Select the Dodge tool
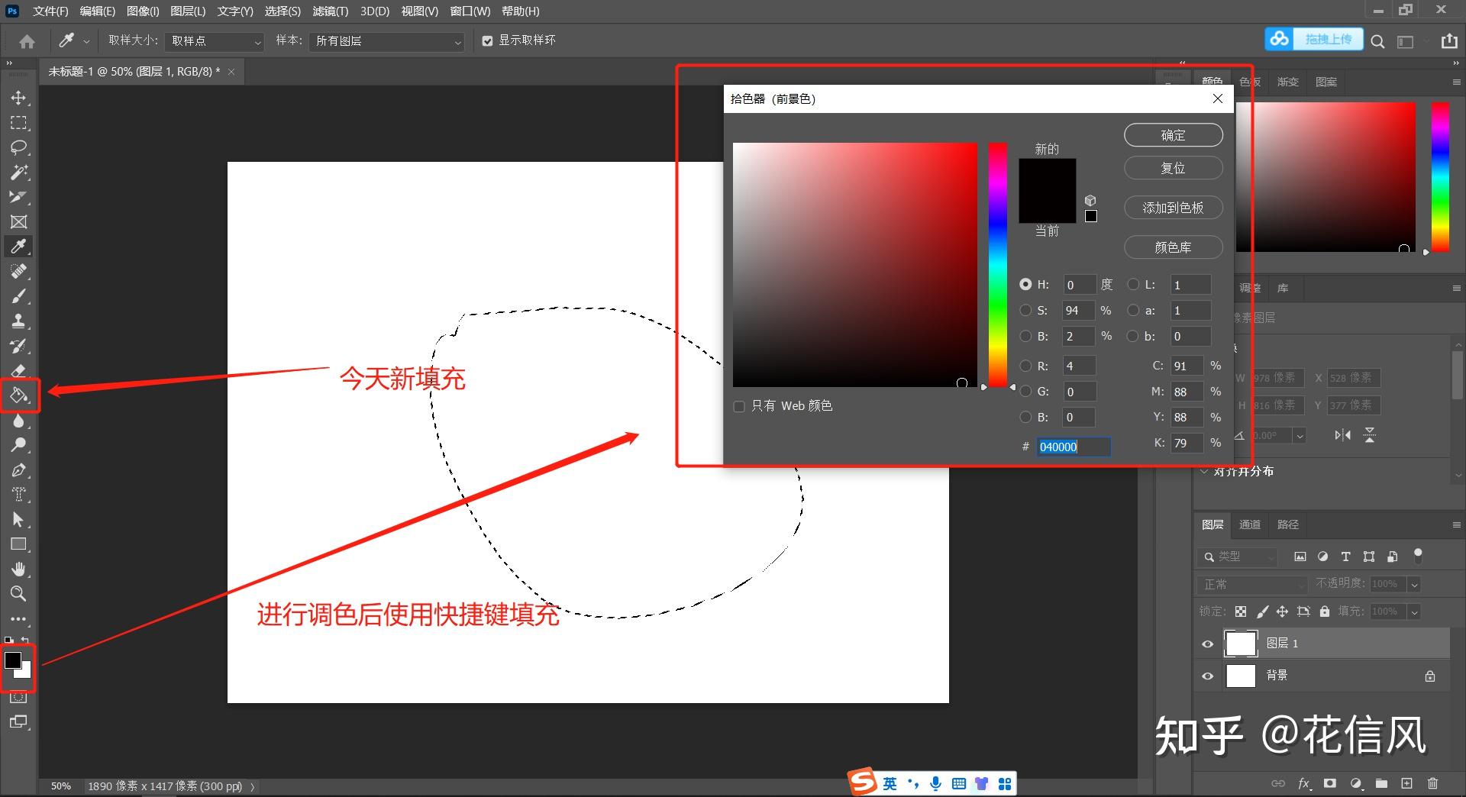The image size is (1466, 797). coord(18,445)
